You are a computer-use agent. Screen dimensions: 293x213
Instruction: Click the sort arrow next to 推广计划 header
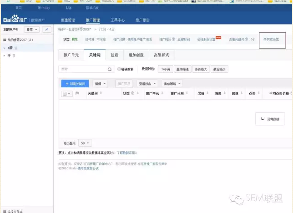click(x=187, y=93)
